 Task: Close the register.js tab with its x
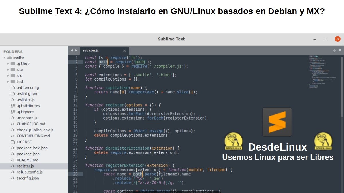[124, 51]
